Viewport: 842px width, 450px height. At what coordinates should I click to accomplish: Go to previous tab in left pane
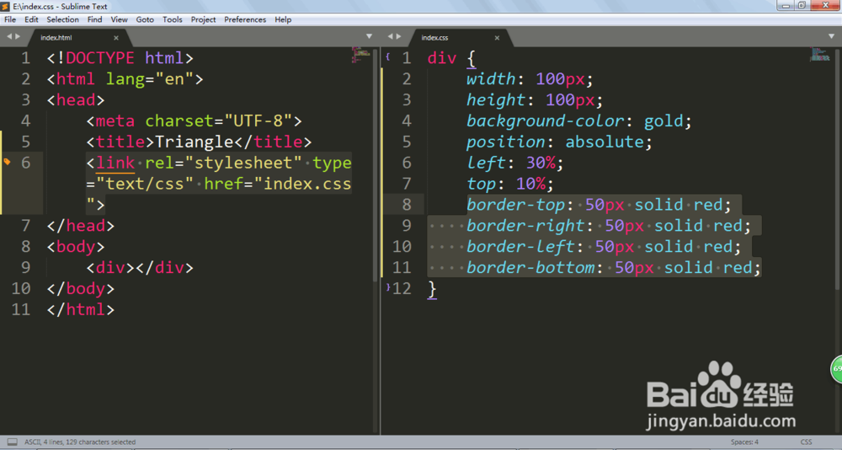click(9, 36)
